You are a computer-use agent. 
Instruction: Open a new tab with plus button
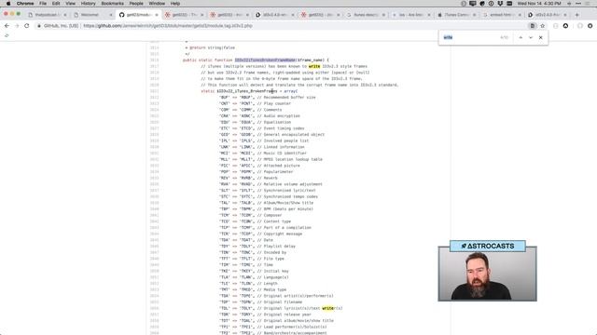[x=577, y=15]
